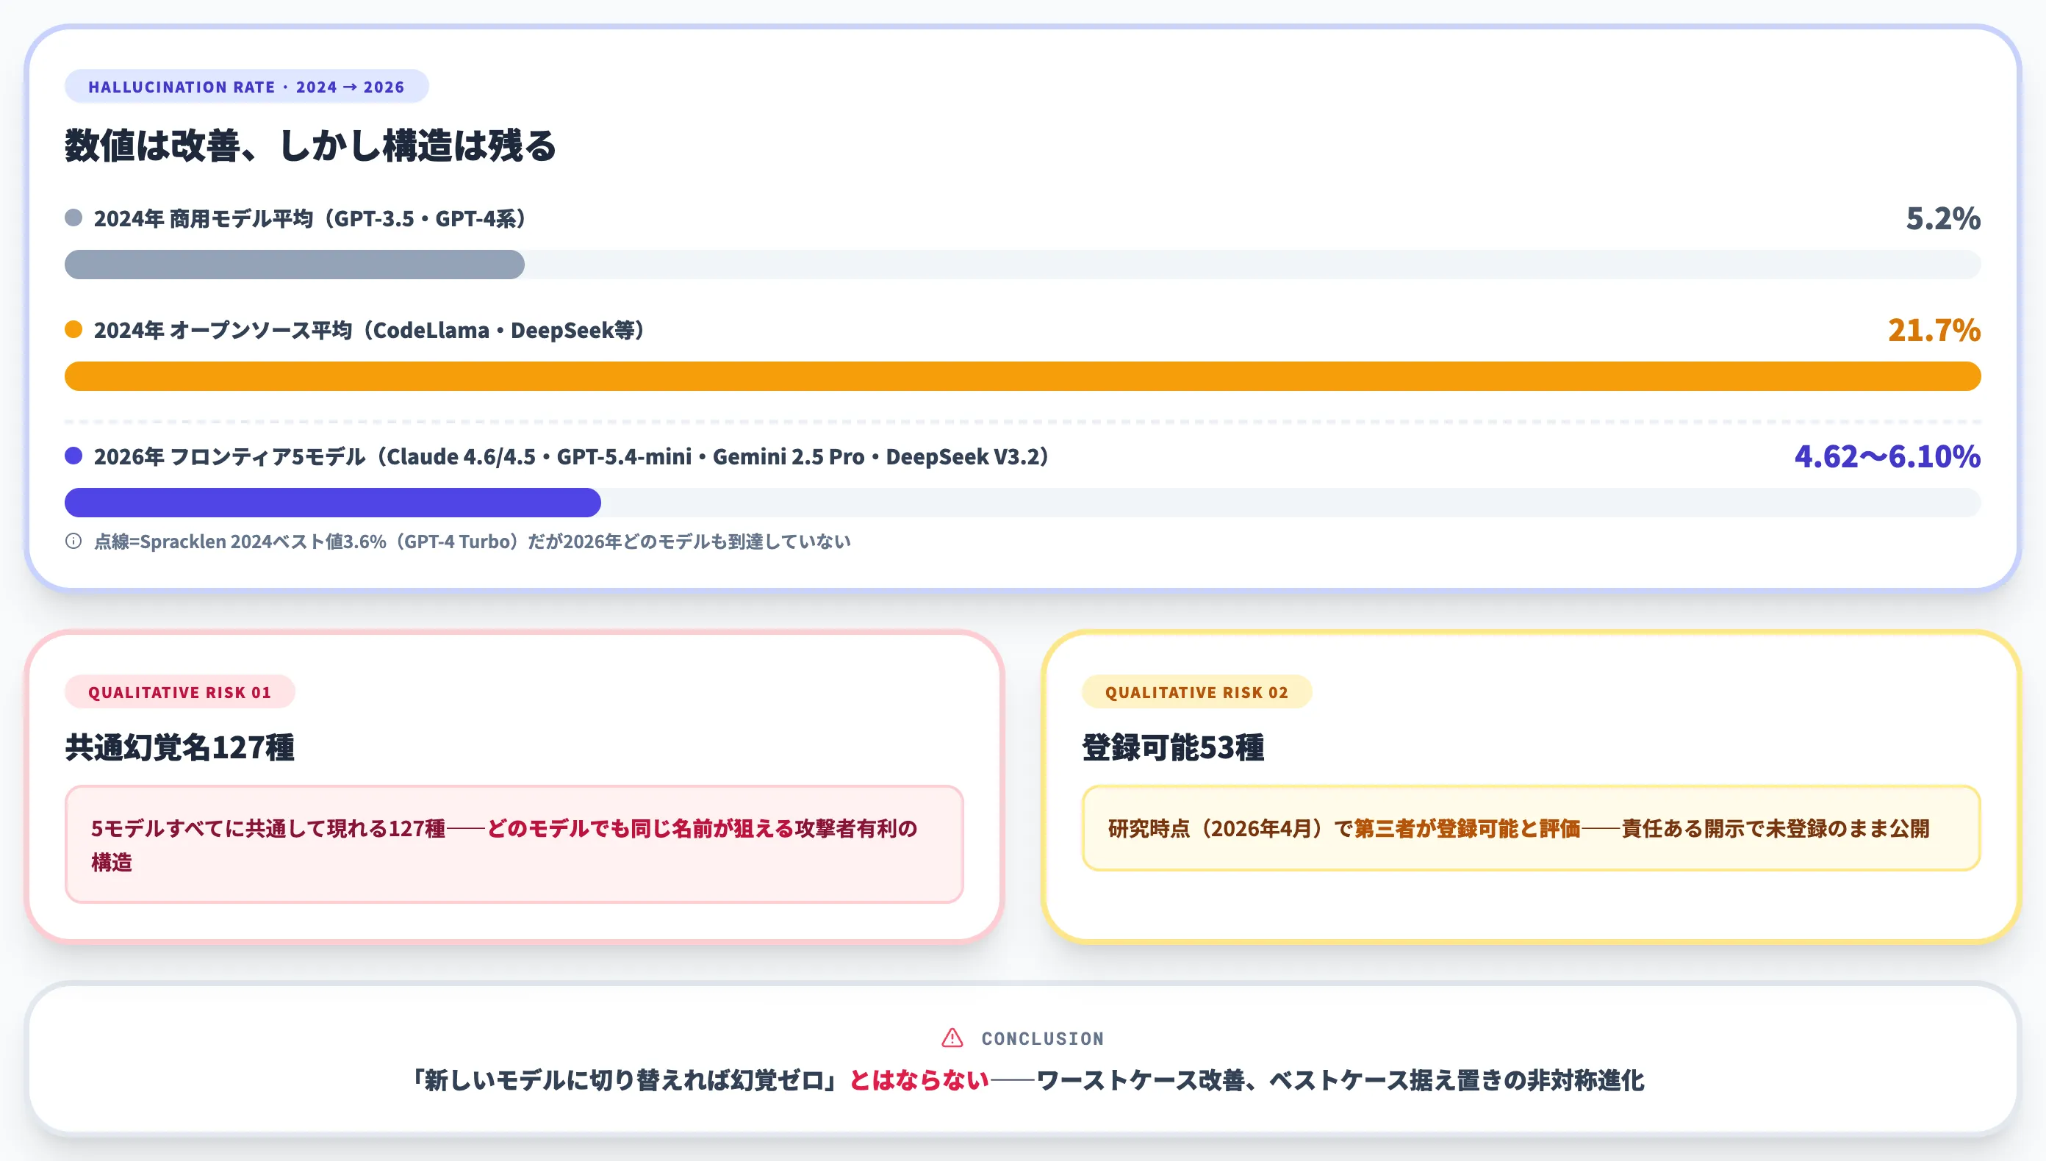This screenshot has width=2046, height=1161.
Task: Click the 4.62〜6.10% percentage value
Action: pos(1887,456)
